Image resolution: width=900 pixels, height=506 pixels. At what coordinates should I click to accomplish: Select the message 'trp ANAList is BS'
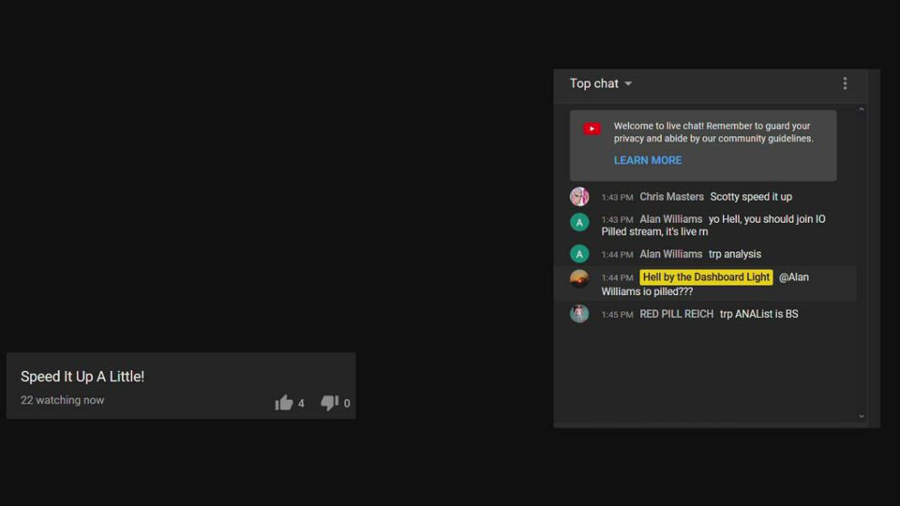click(x=758, y=314)
